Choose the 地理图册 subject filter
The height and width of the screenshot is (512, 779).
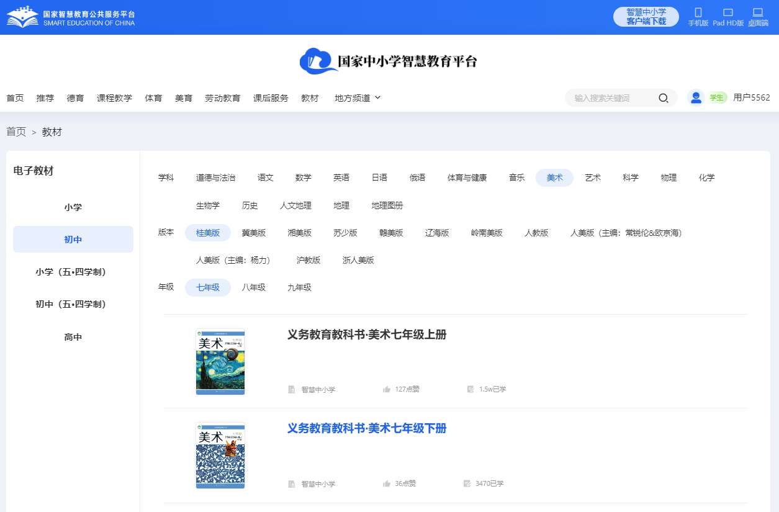(387, 205)
